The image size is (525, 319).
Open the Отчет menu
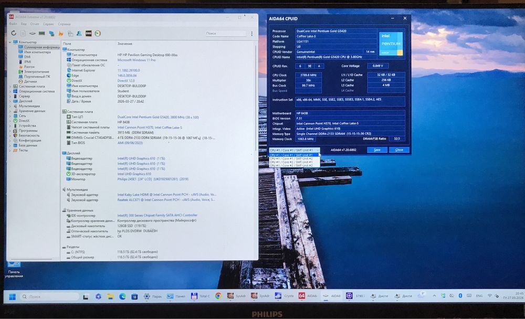(x=35, y=24)
